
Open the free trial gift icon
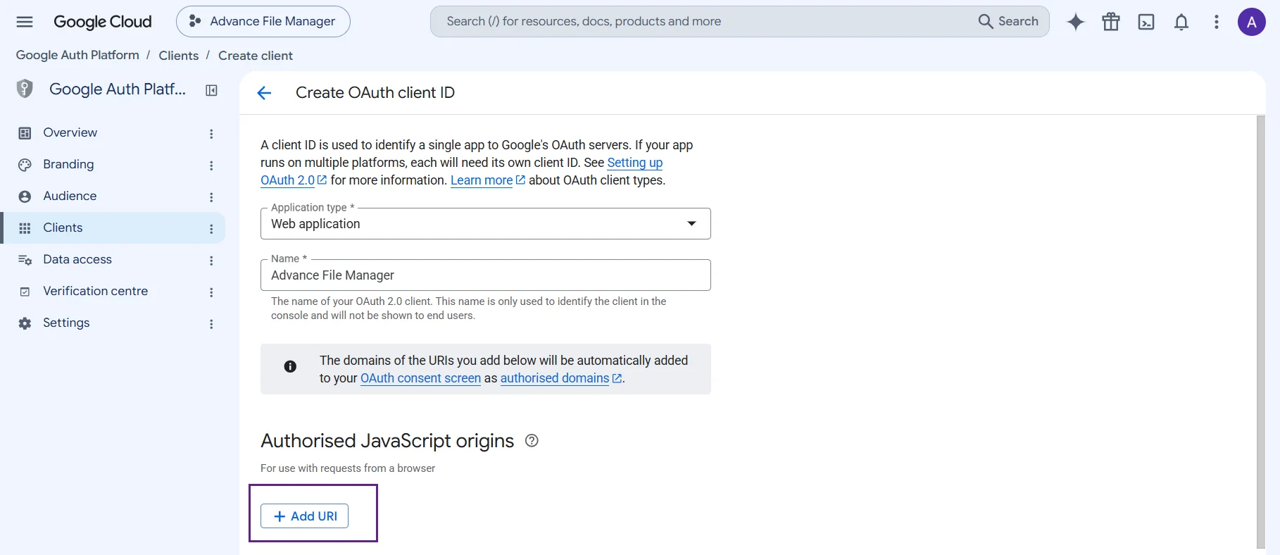1111,22
